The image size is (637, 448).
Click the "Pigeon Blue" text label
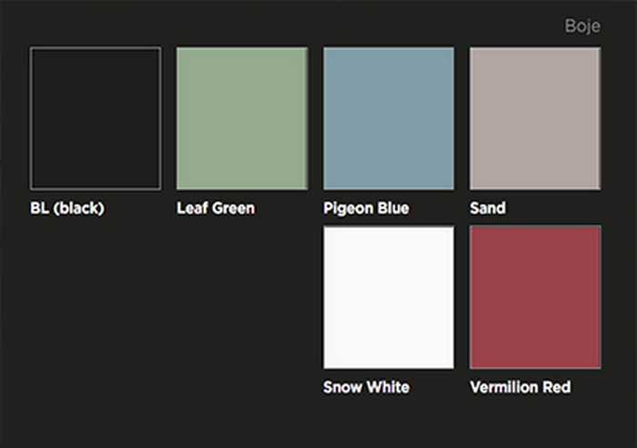366,208
